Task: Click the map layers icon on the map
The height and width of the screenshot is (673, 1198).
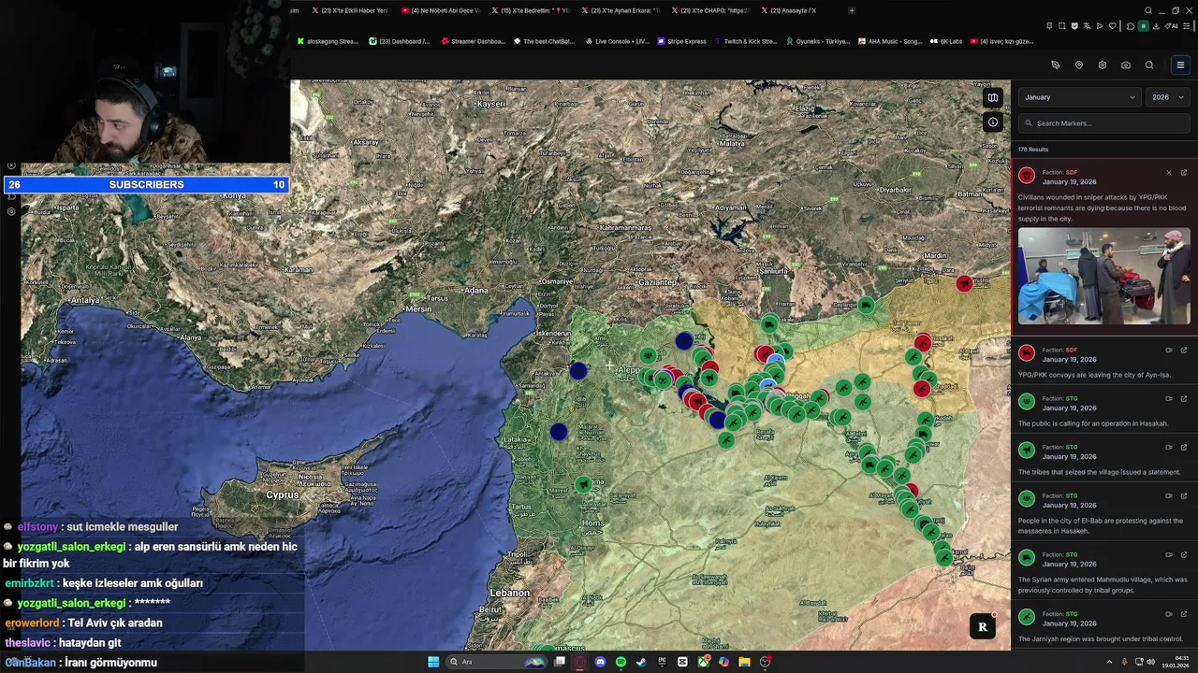Action: tap(993, 98)
